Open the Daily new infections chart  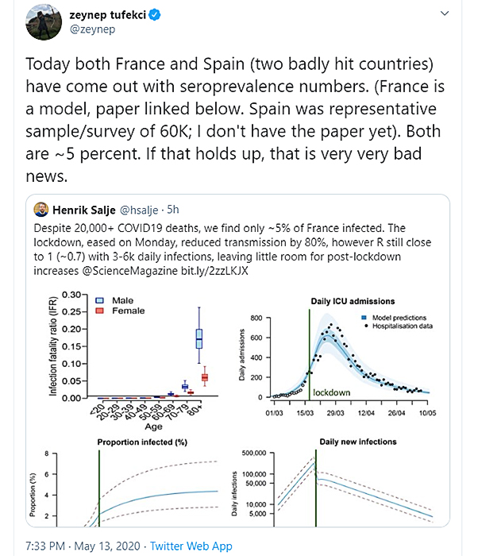(335, 481)
